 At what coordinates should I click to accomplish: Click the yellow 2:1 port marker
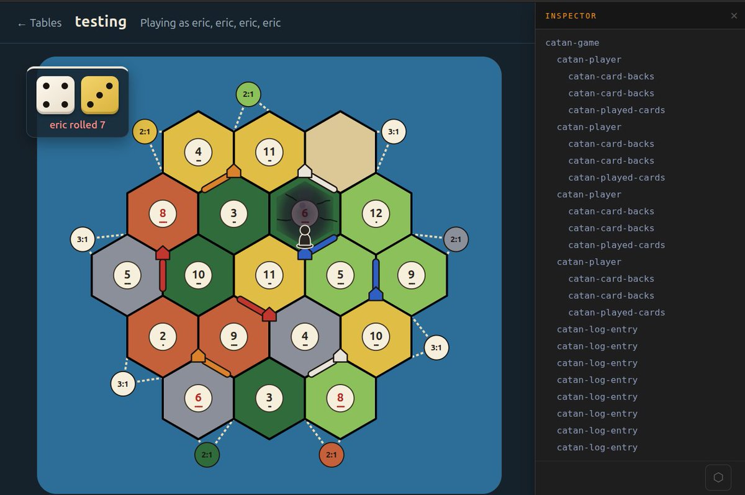pyautogui.click(x=145, y=132)
